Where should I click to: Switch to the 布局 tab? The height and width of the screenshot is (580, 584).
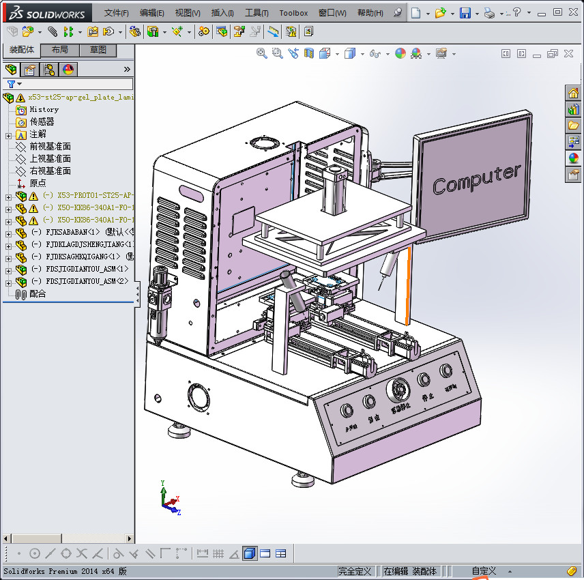[59, 50]
